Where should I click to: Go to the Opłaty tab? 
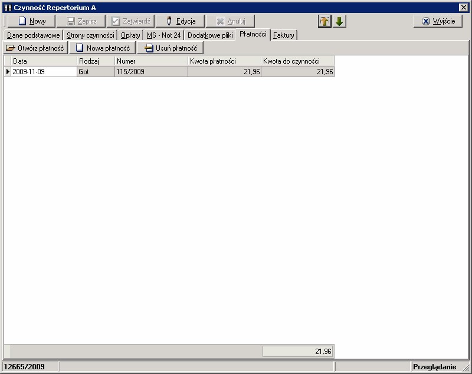pos(130,35)
